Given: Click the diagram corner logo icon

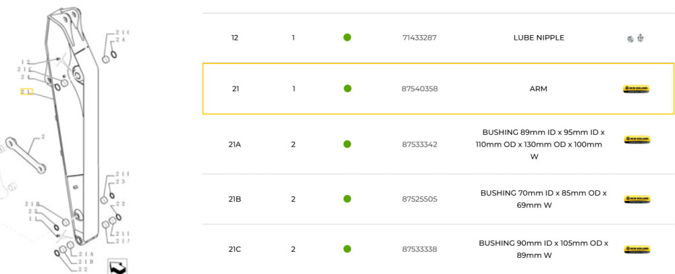Looking at the screenshot, I should pyautogui.click(x=117, y=266).
